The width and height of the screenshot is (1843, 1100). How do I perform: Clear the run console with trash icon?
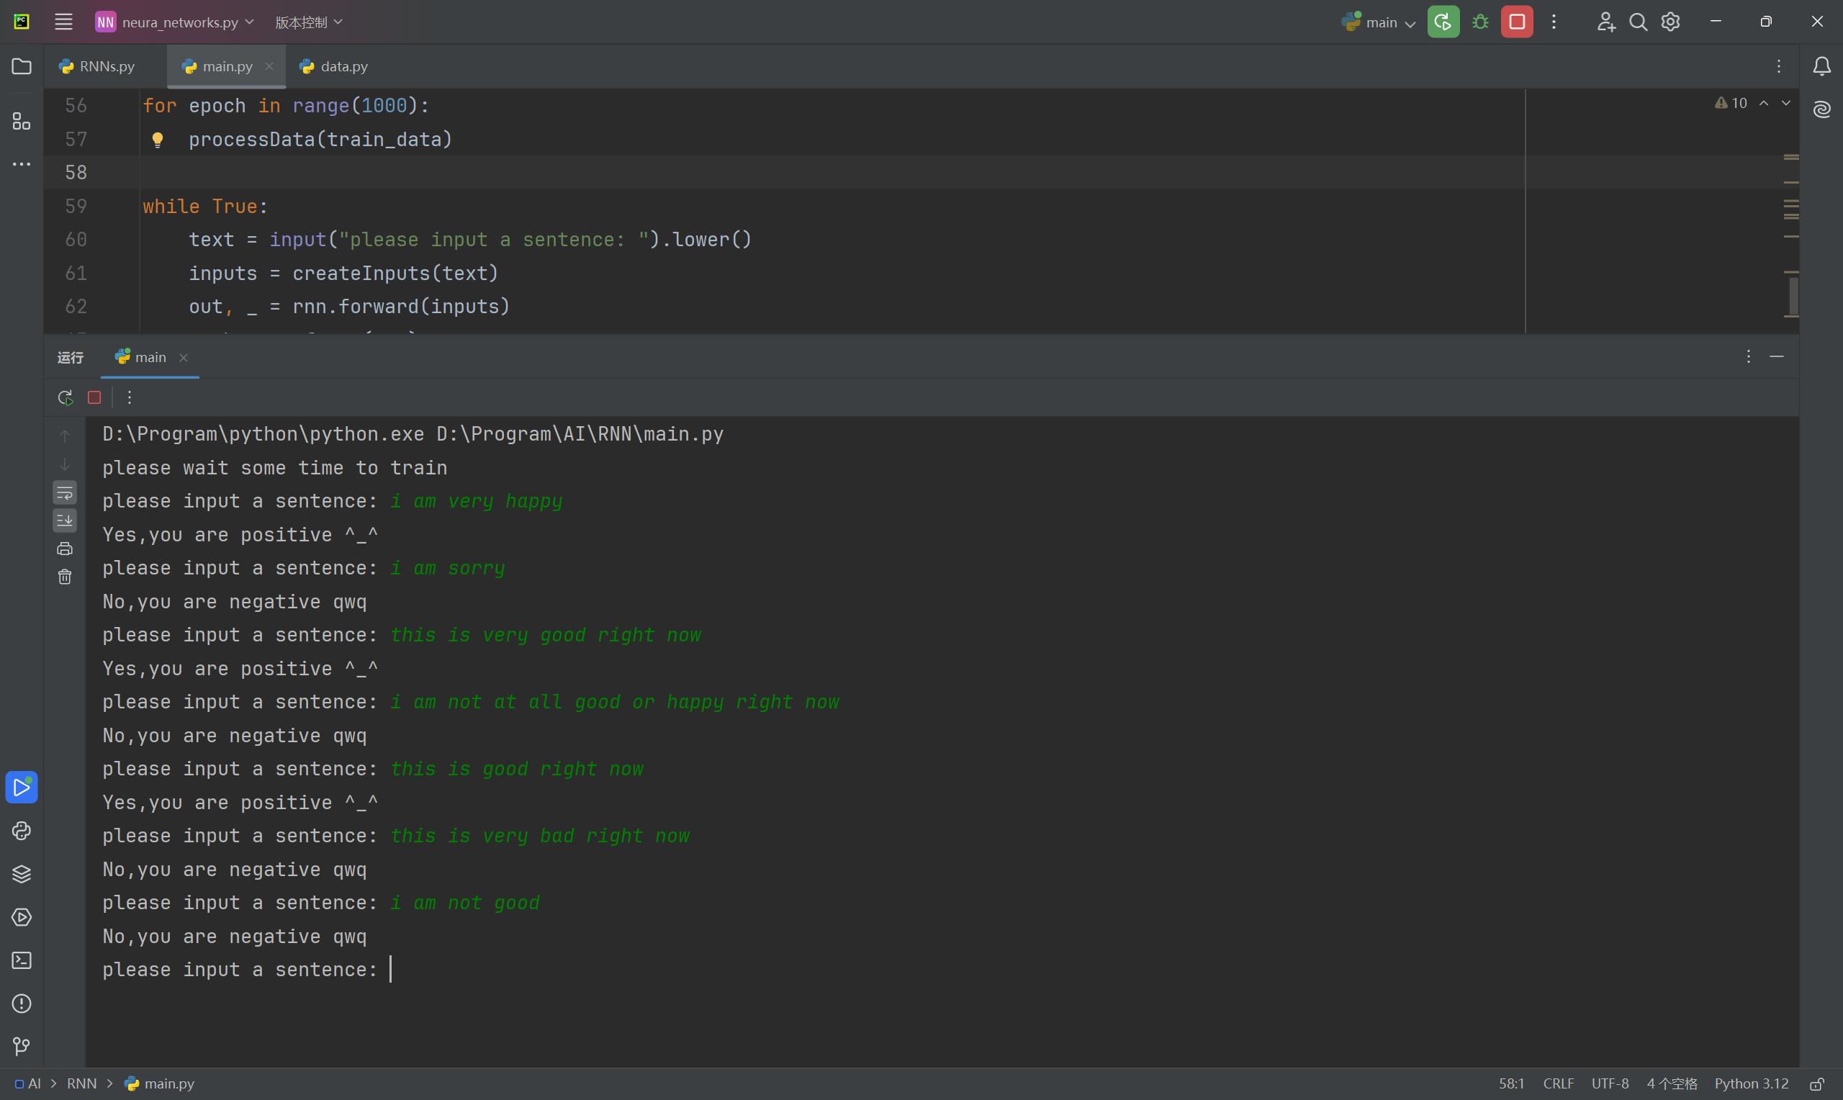[66, 577]
